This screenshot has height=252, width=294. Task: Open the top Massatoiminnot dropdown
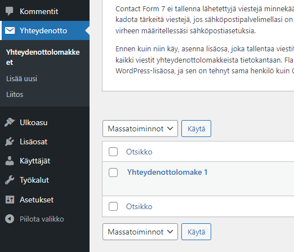140,129
